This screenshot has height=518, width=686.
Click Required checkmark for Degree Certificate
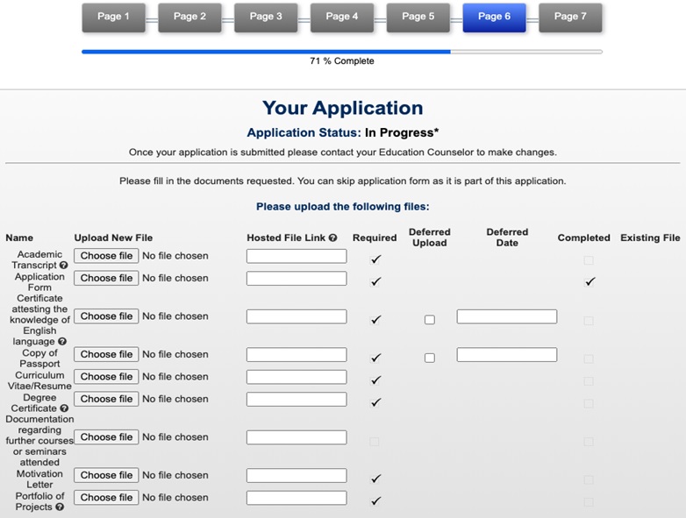[375, 402]
